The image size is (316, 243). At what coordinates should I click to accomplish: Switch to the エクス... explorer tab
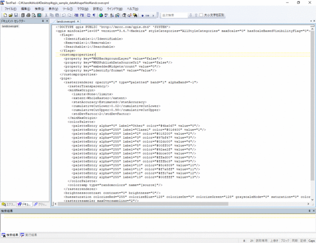[8, 204]
